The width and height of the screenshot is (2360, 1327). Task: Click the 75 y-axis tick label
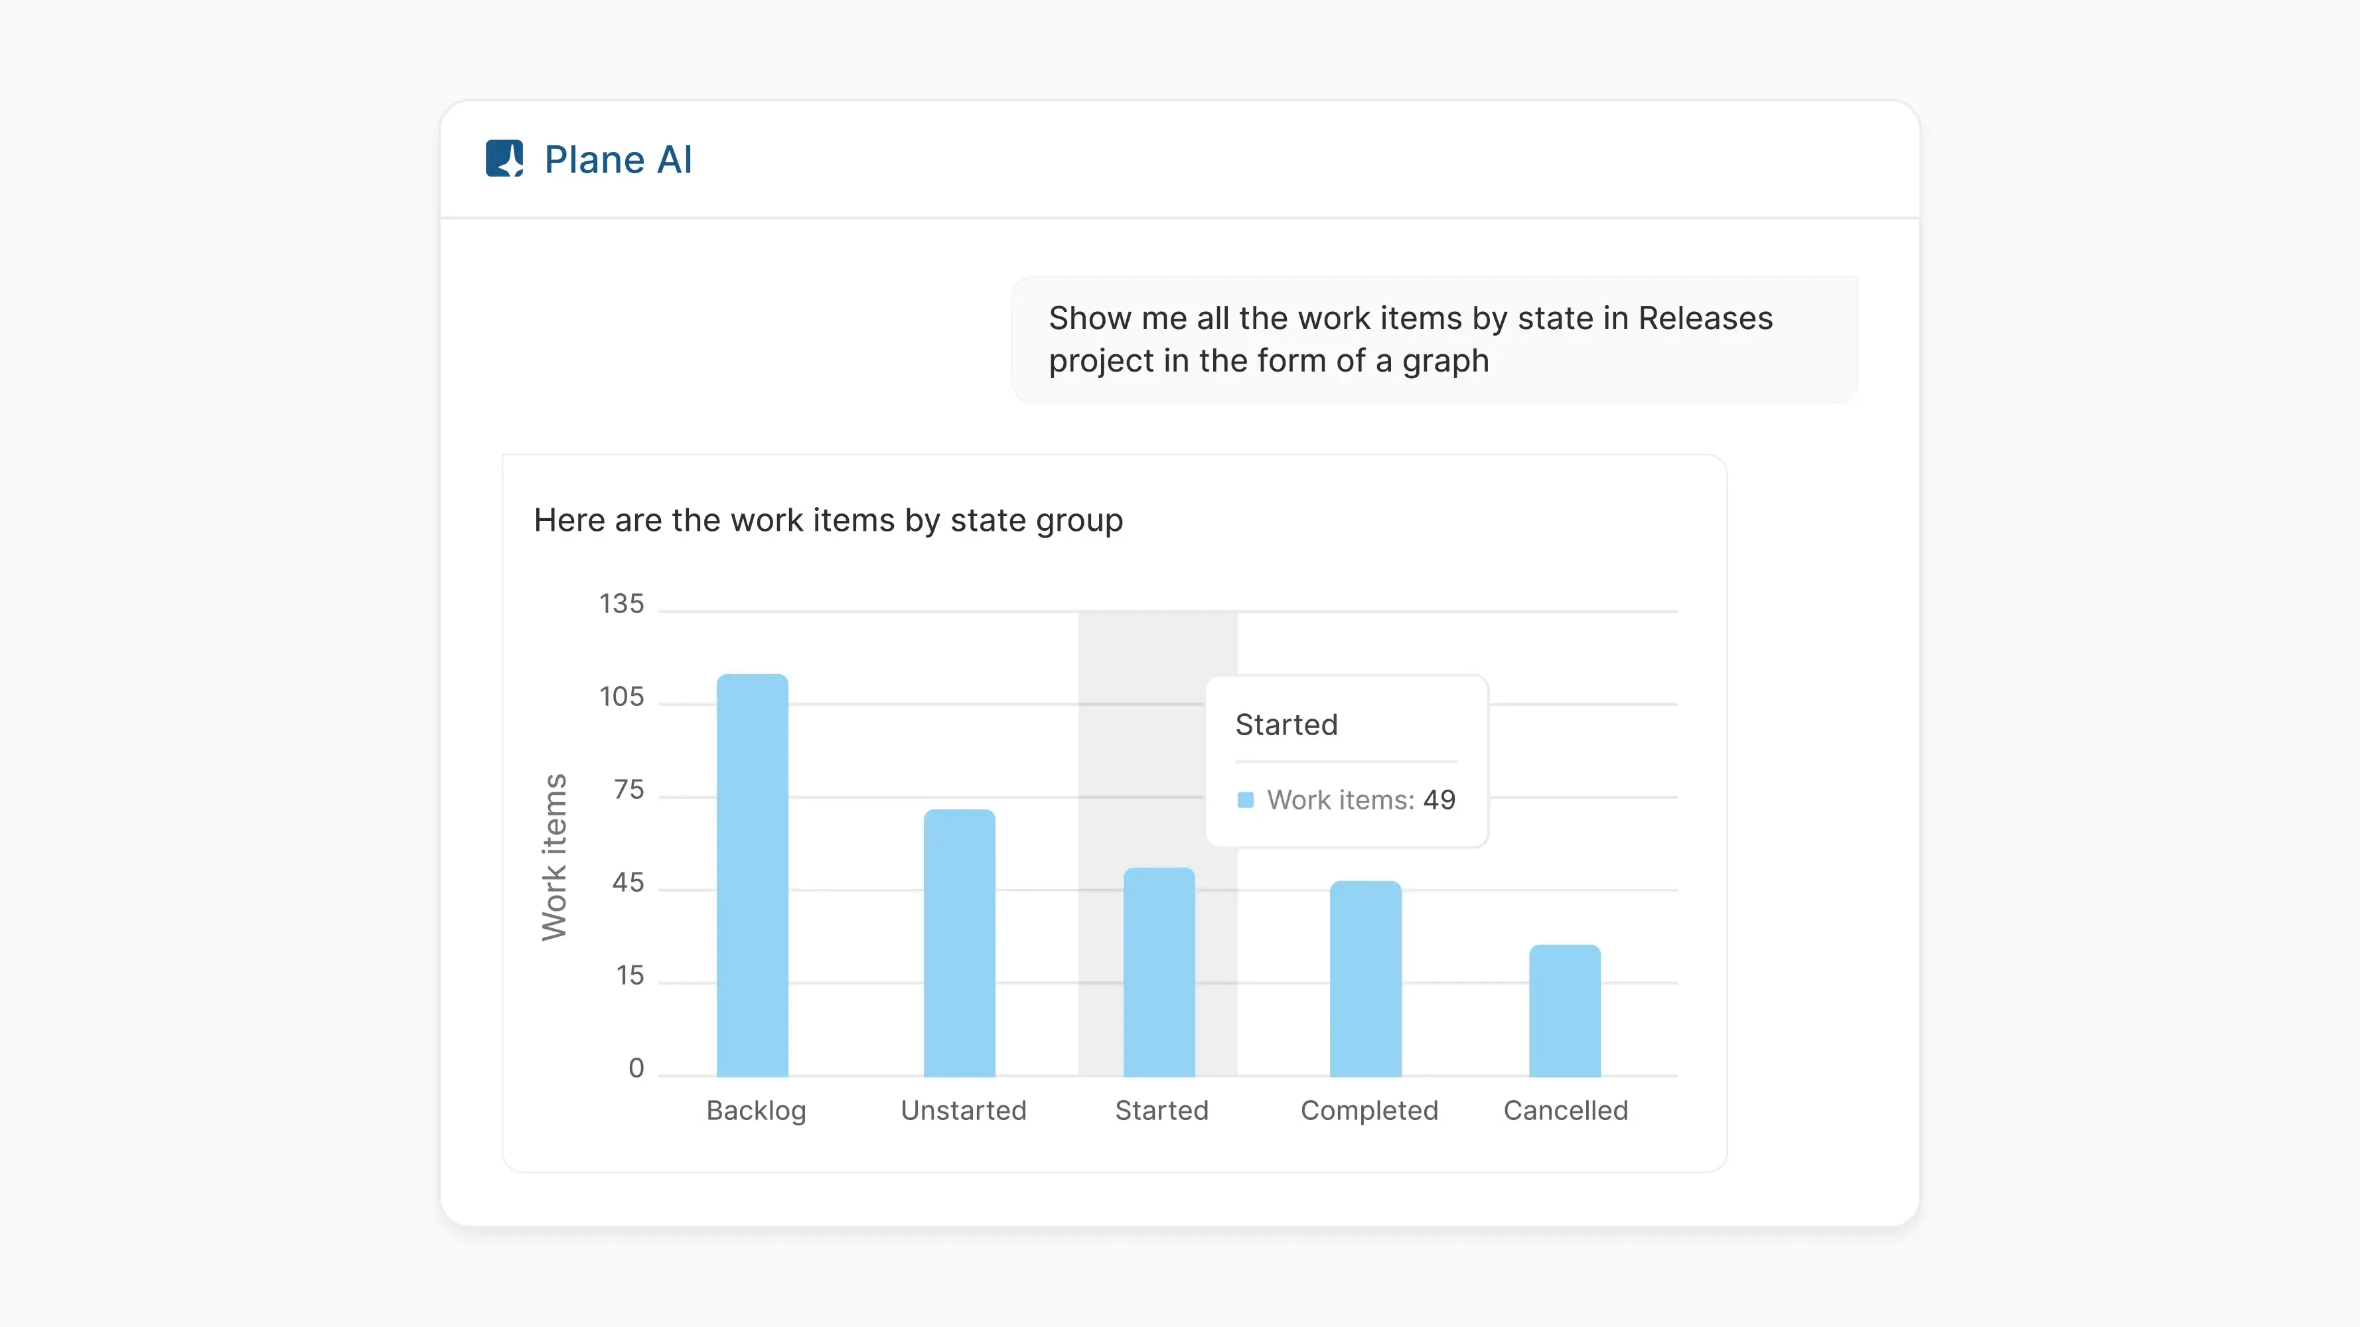[628, 790]
